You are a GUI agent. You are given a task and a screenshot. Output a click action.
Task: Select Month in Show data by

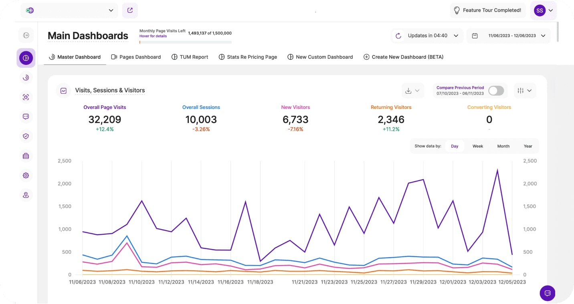click(503, 146)
